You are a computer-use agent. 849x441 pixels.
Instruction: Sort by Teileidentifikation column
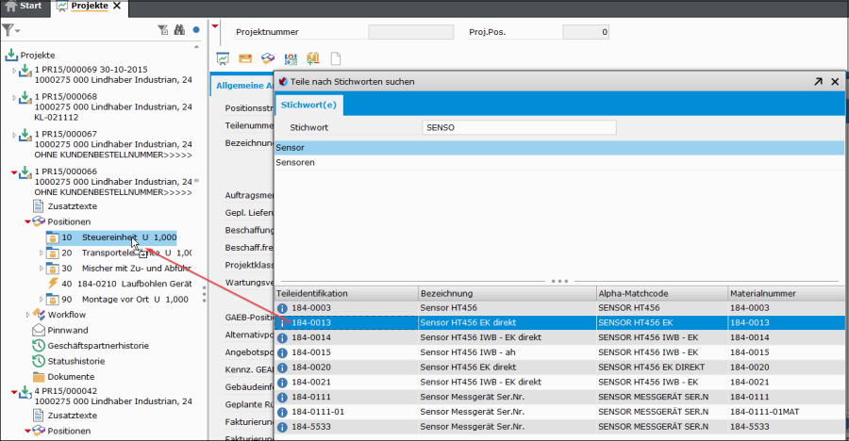pos(346,293)
